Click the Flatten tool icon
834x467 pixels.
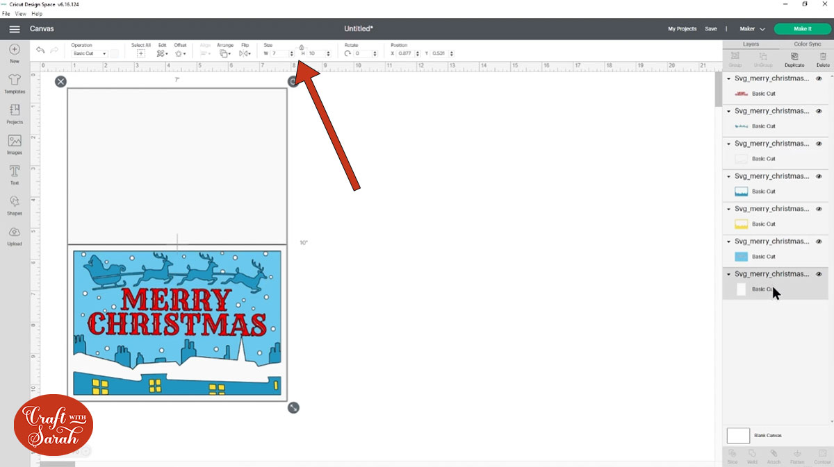click(x=797, y=454)
